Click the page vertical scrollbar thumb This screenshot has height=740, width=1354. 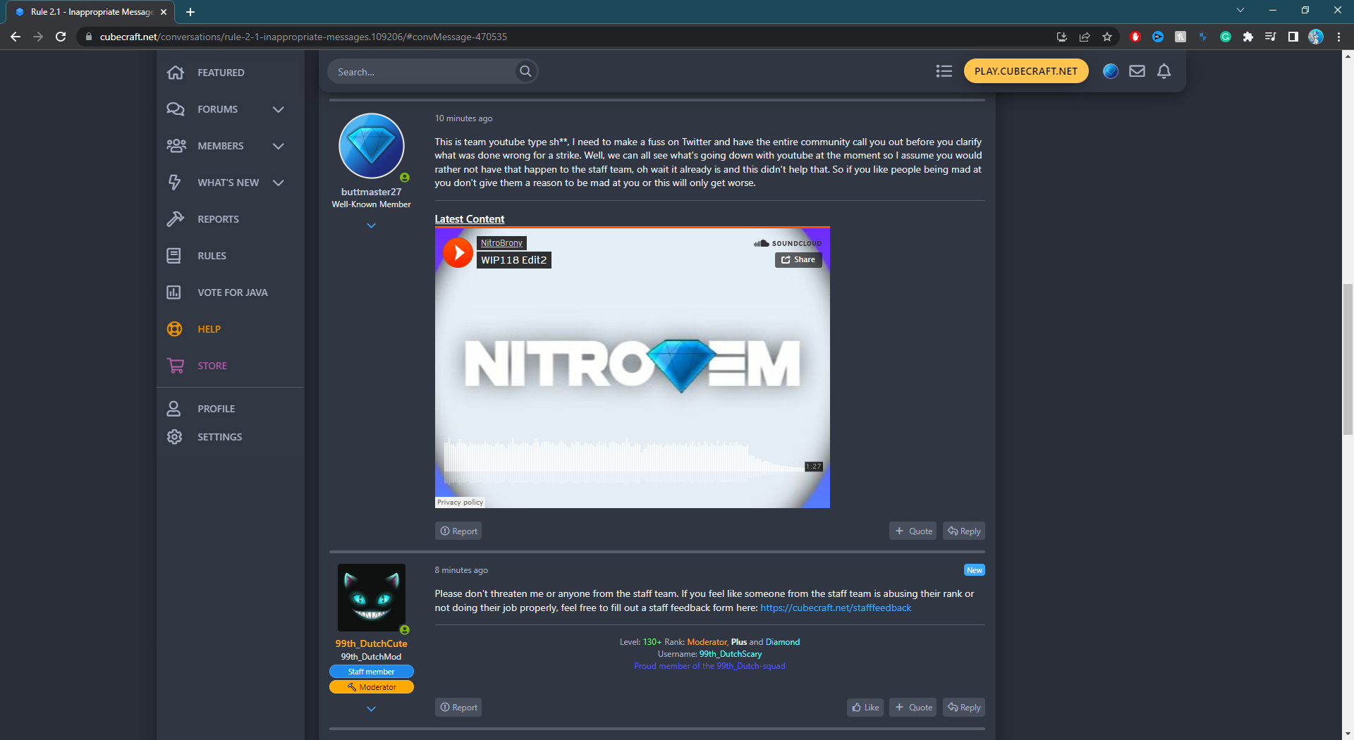pos(1348,359)
